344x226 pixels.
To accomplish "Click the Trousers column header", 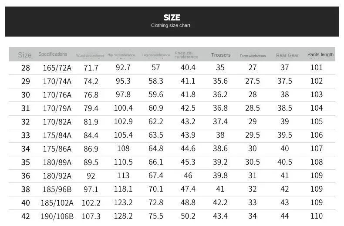I will (221, 55).
